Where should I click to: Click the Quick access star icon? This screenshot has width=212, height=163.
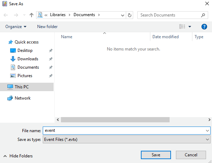[11, 42]
